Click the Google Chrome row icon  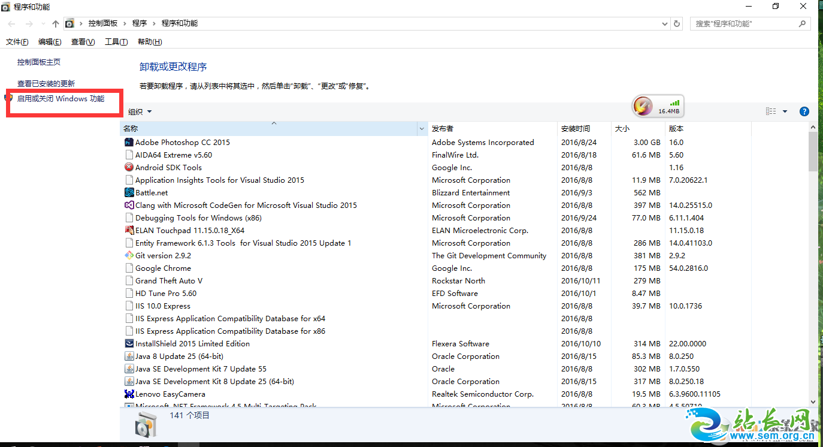point(129,268)
